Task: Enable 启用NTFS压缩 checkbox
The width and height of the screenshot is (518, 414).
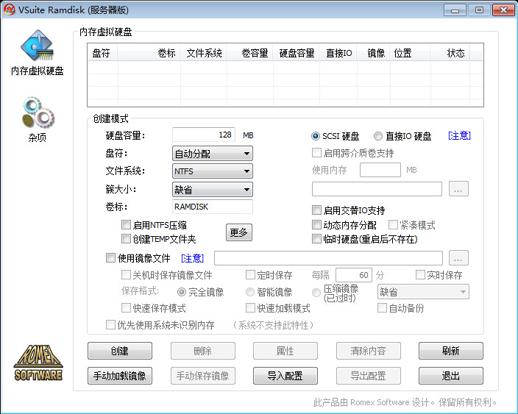Action: 126,226
